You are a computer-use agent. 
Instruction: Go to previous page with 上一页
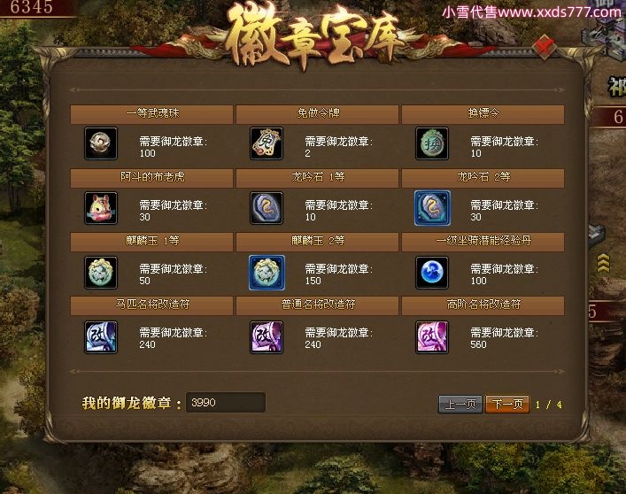tap(460, 405)
